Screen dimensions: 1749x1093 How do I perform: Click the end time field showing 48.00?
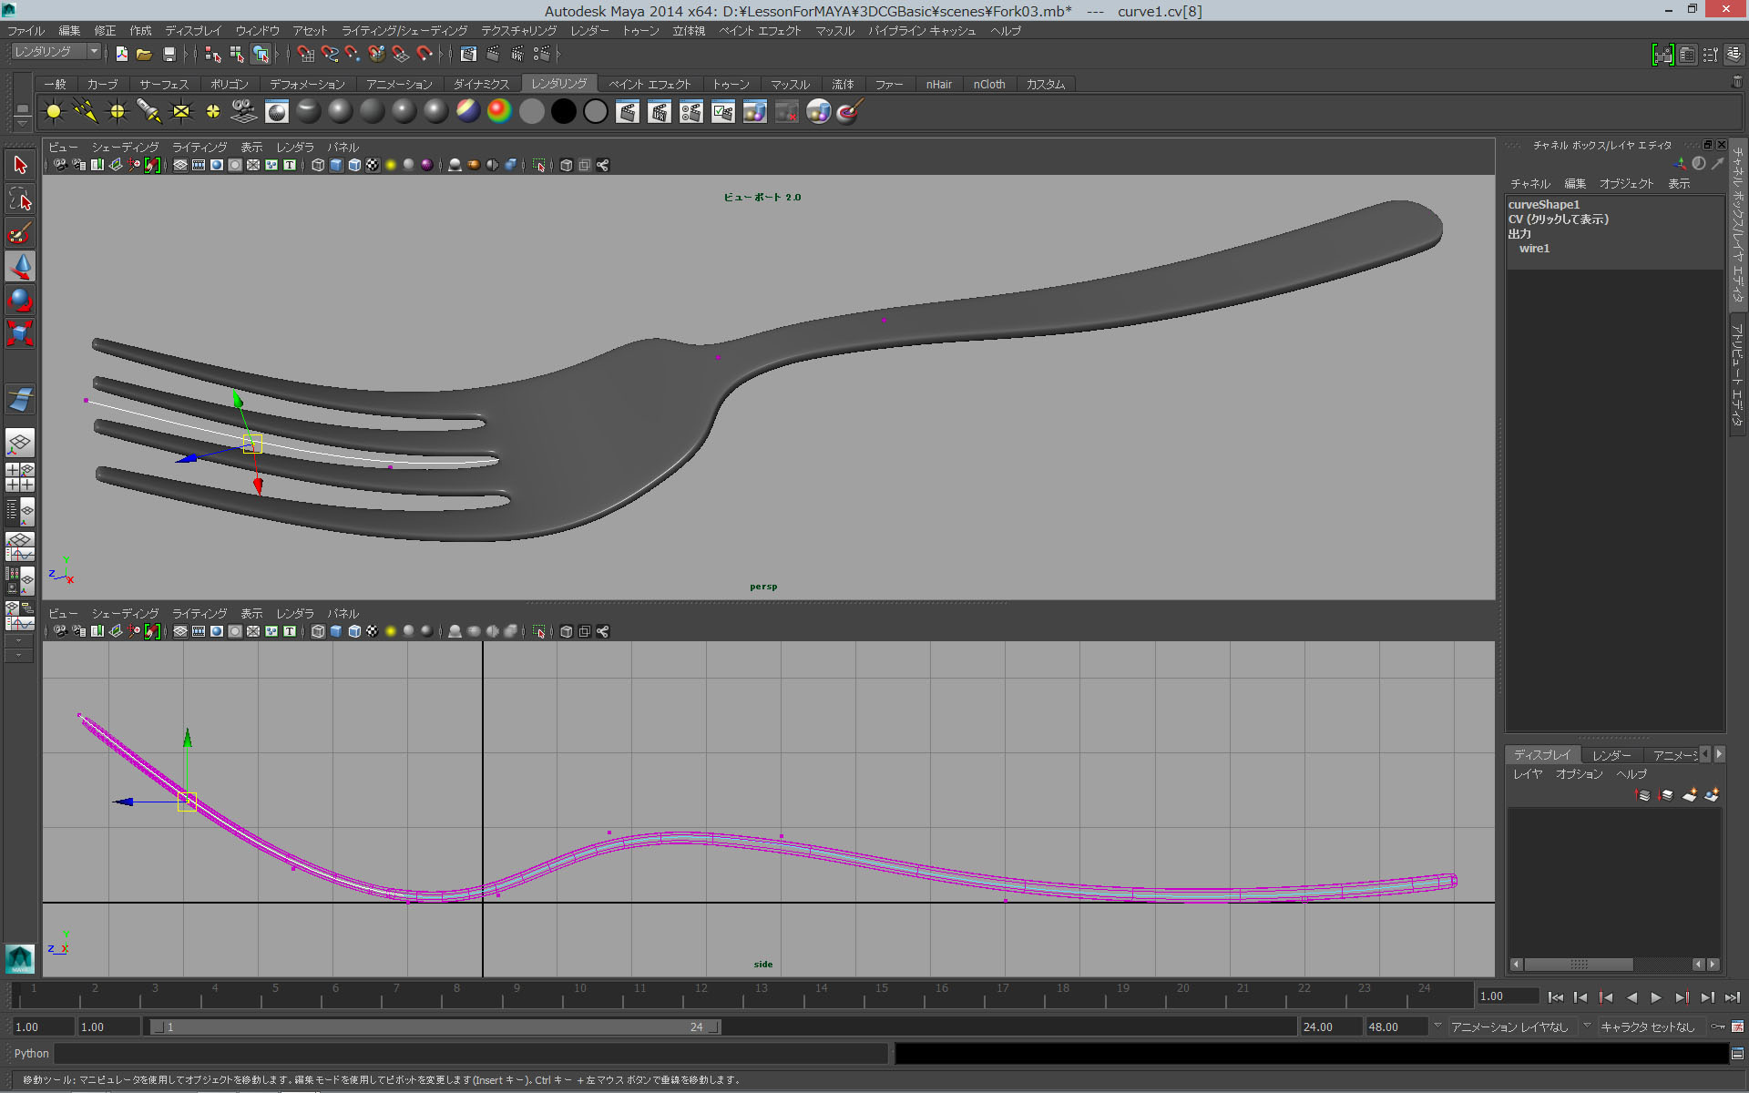(1394, 1027)
